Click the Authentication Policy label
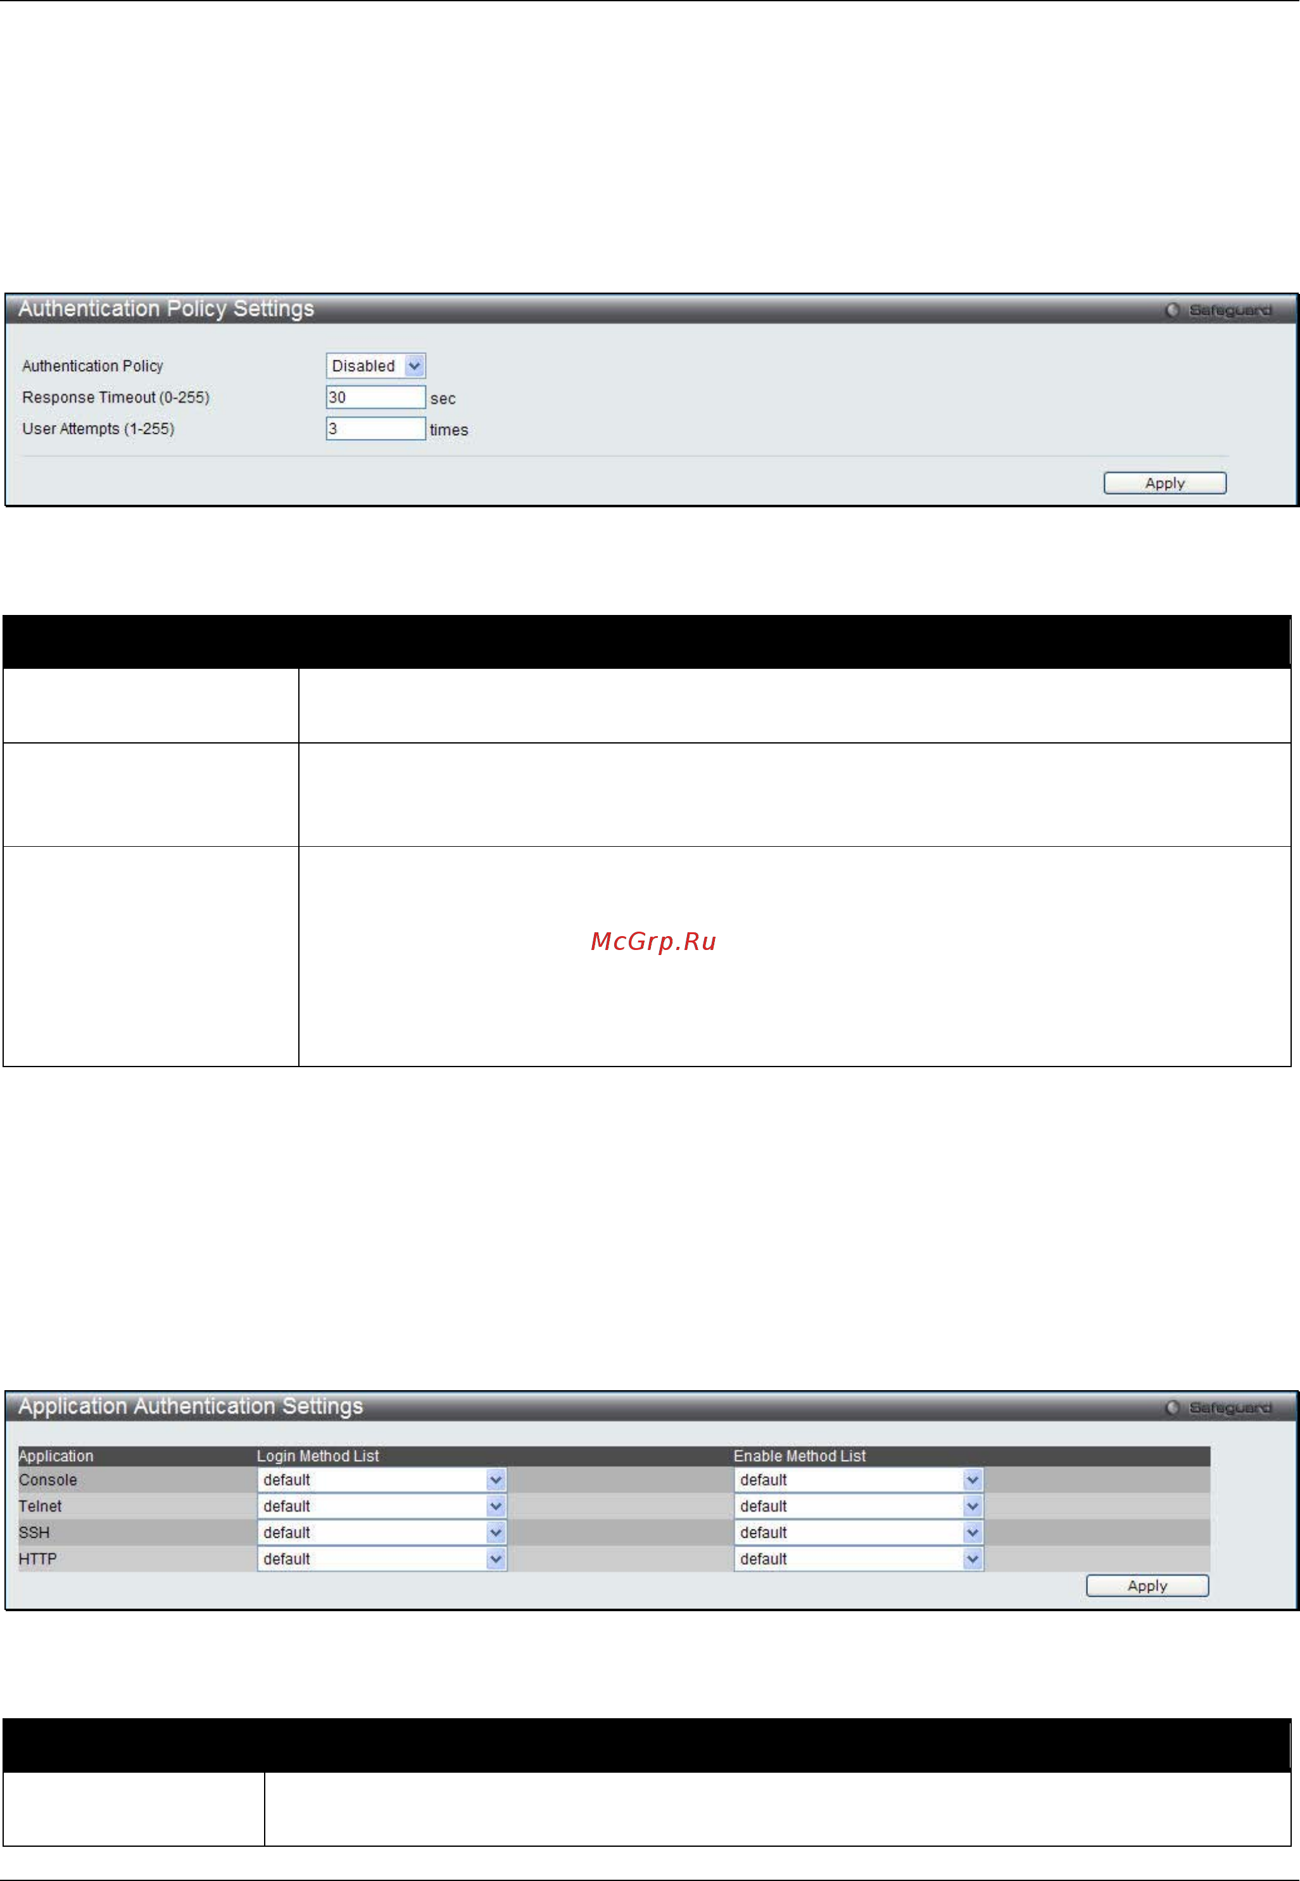 (x=93, y=366)
